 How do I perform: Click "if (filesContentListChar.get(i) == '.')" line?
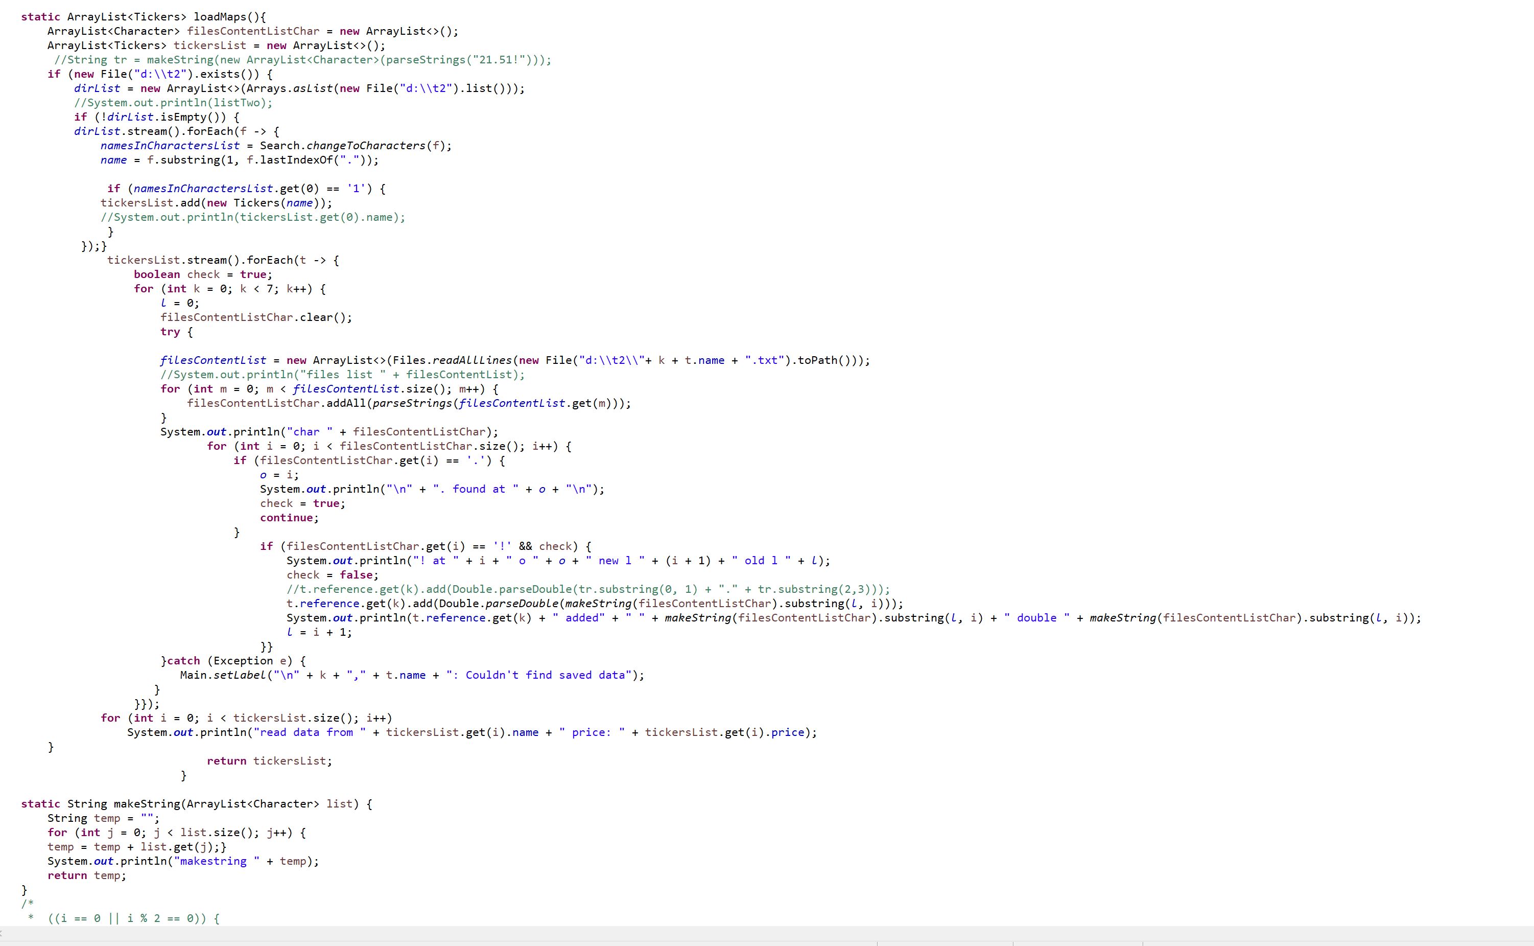pyautogui.click(x=370, y=460)
